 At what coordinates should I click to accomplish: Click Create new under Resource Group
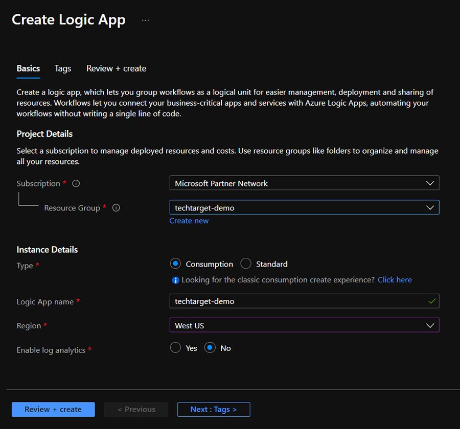click(x=189, y=221)
